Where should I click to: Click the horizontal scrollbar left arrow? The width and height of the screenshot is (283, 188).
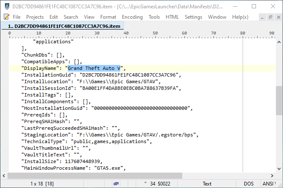(x=4, y=176)
